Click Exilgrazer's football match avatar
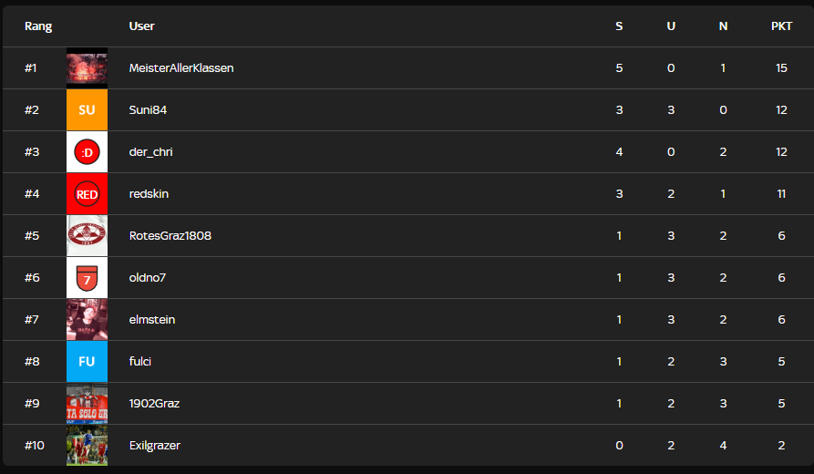The image size is (814, 474). coord(87,446)
